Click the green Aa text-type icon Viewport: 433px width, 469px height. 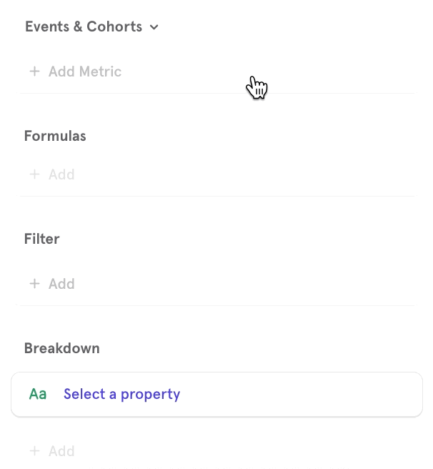[x=38, y=394]
